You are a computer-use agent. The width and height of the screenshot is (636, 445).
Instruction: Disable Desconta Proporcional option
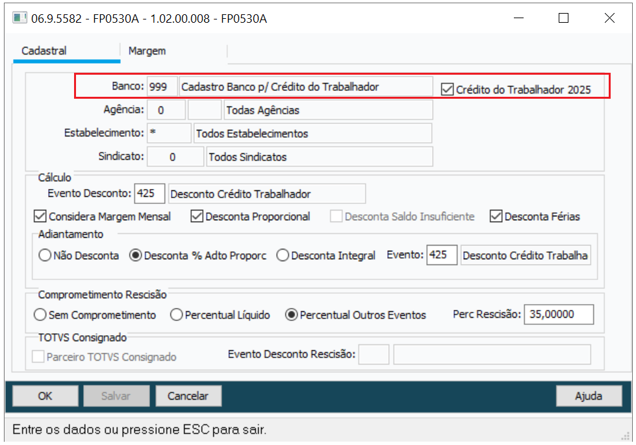click(x=197, y=216)
